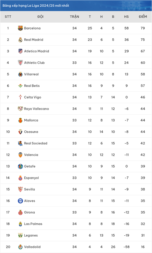Click the Alaves blue round crest

coord(20,201)
